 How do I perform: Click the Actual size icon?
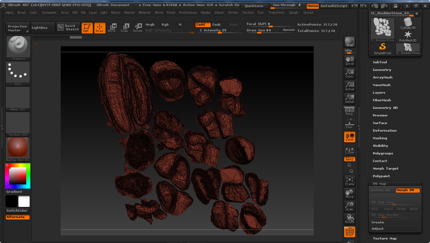tap(349, 86)
